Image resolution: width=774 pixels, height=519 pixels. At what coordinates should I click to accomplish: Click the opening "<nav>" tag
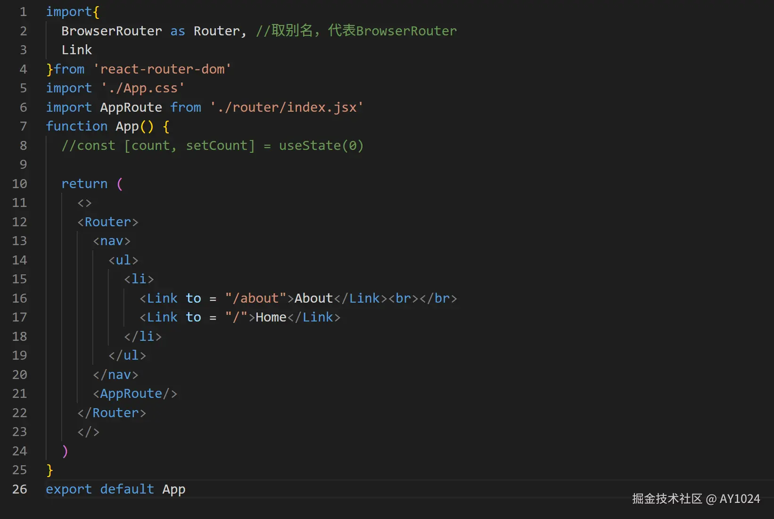(x=112, y=241)
